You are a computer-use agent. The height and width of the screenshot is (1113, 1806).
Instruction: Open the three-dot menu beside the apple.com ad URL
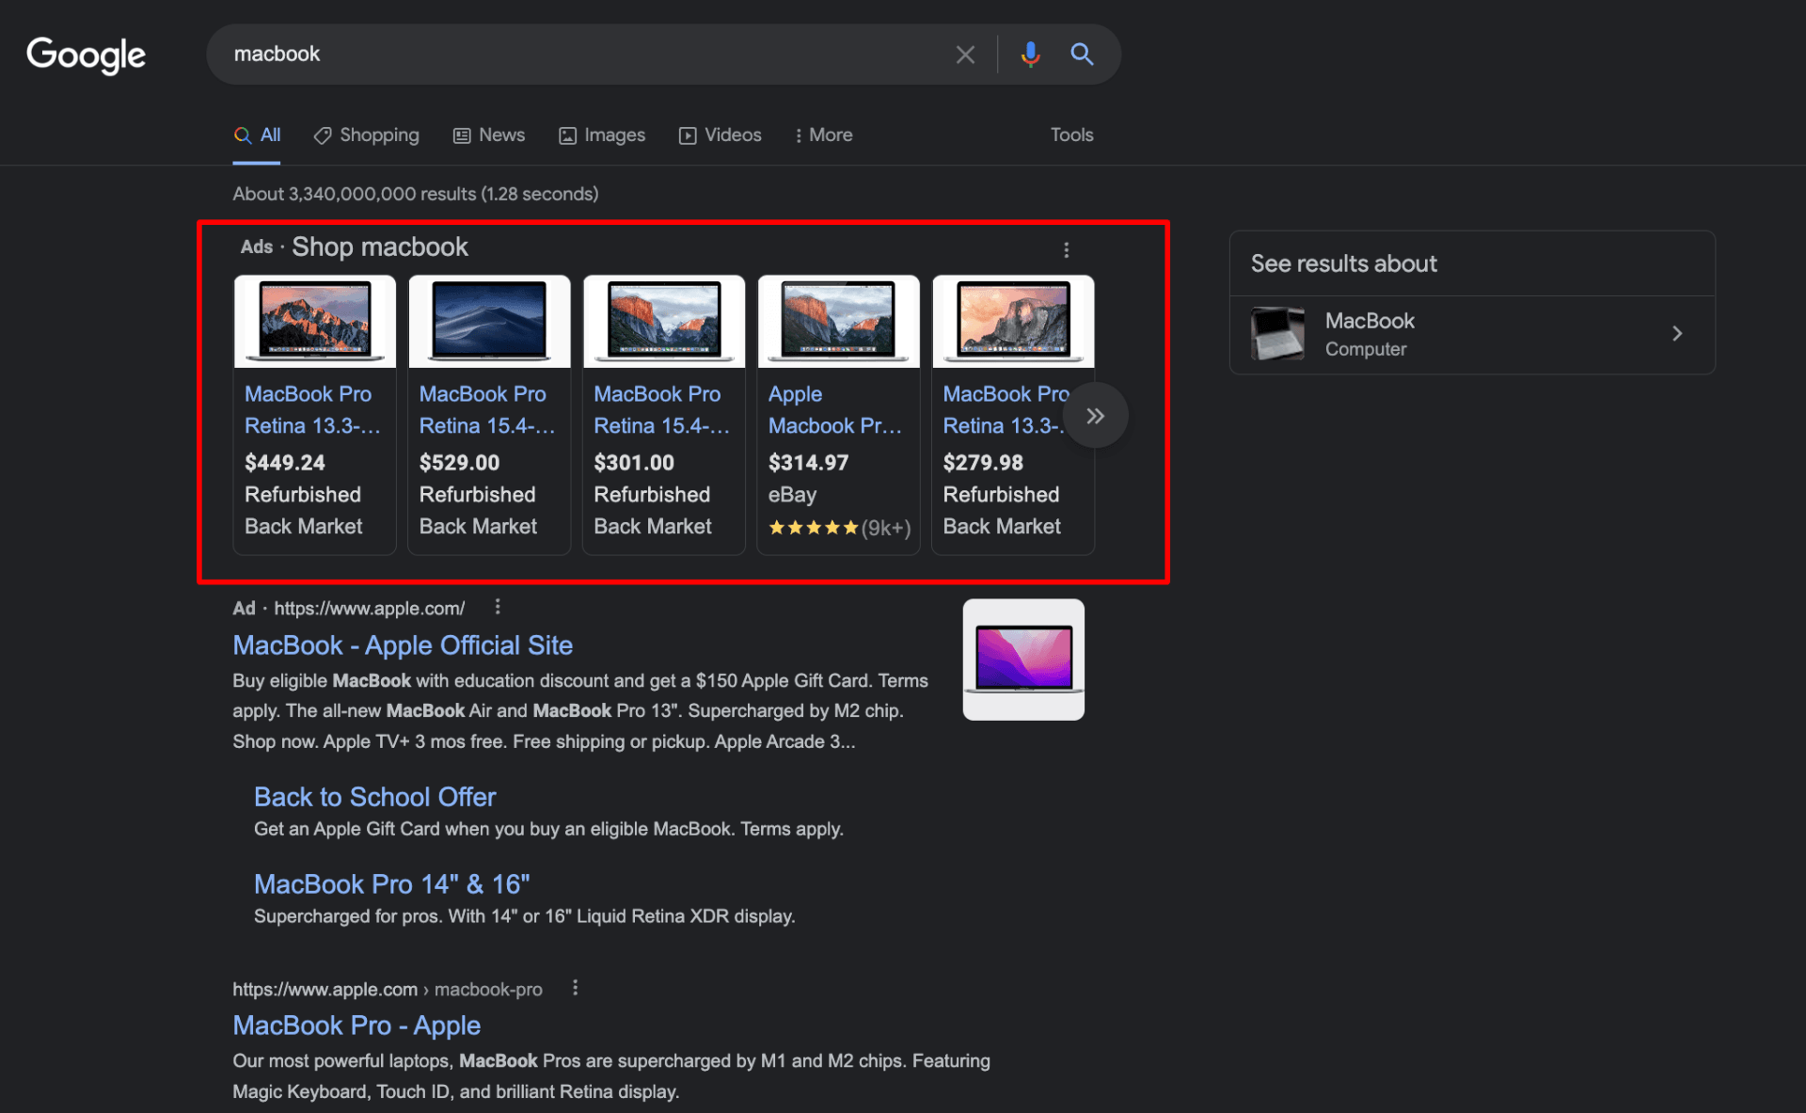point(498,608)
